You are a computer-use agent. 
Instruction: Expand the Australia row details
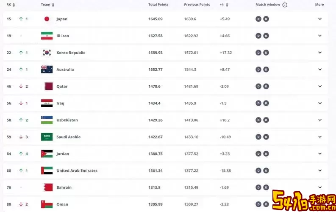(x=320, y=69)
